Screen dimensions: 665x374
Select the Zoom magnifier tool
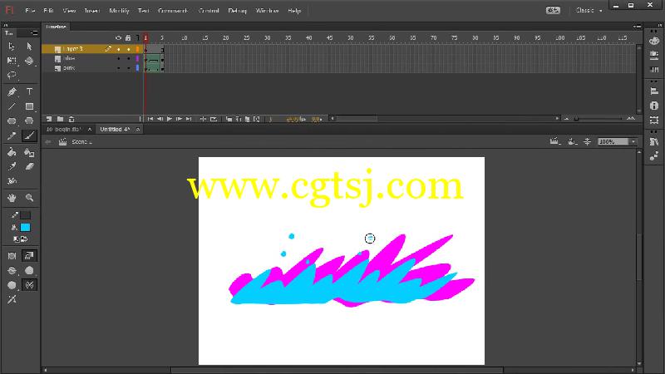click(29, 198)
